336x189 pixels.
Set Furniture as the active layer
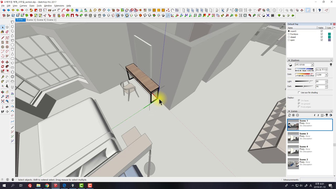[289, 34]
